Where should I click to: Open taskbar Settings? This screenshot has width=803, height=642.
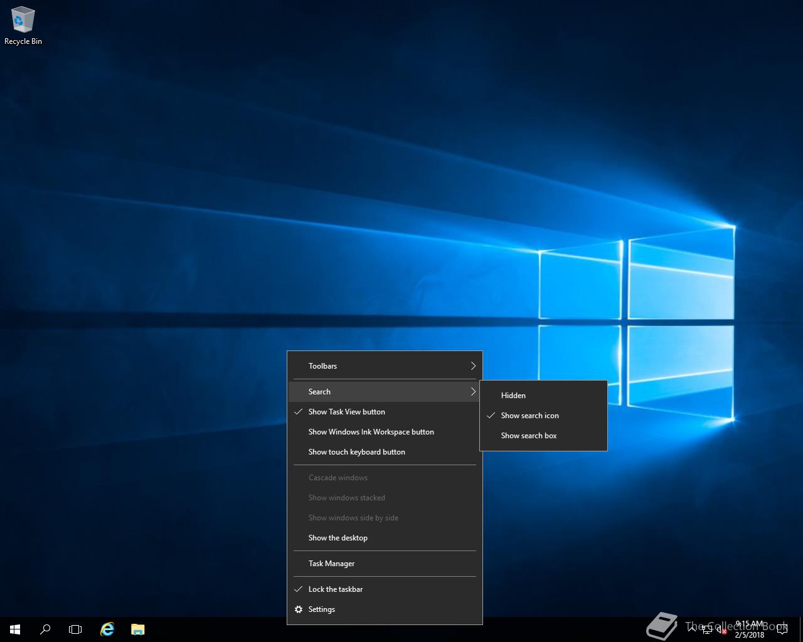pos(385,609)
